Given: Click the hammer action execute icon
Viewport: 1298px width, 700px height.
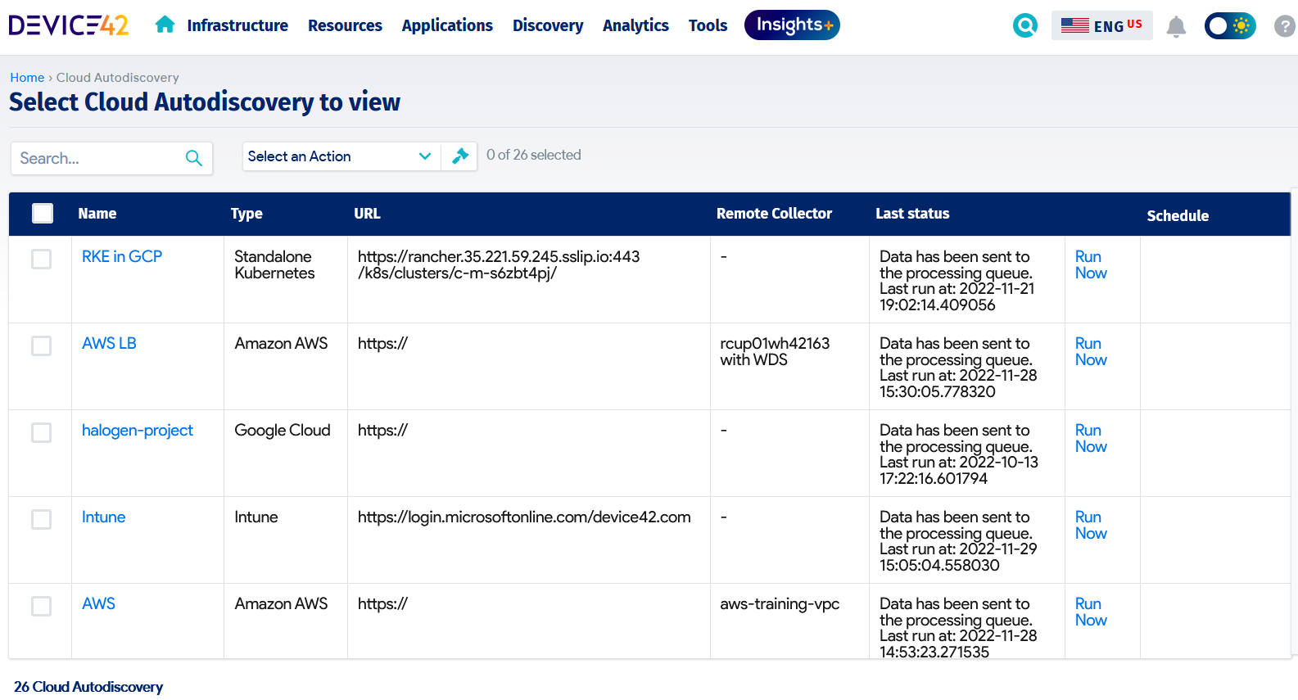Looking at the screenshot, I should click(x=460, y=156).
